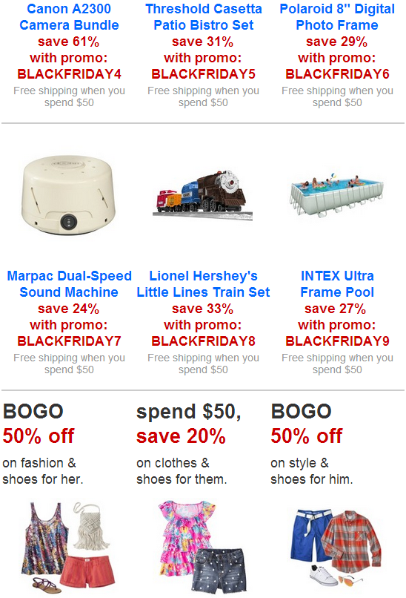Screen dimensions: 406x598
Task: Open the INTEX Ultra Frame Pool link
Action: [337, 284]
